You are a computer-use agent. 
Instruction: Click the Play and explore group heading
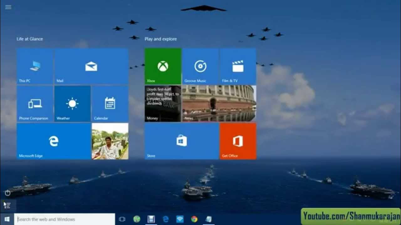(161, 39)
